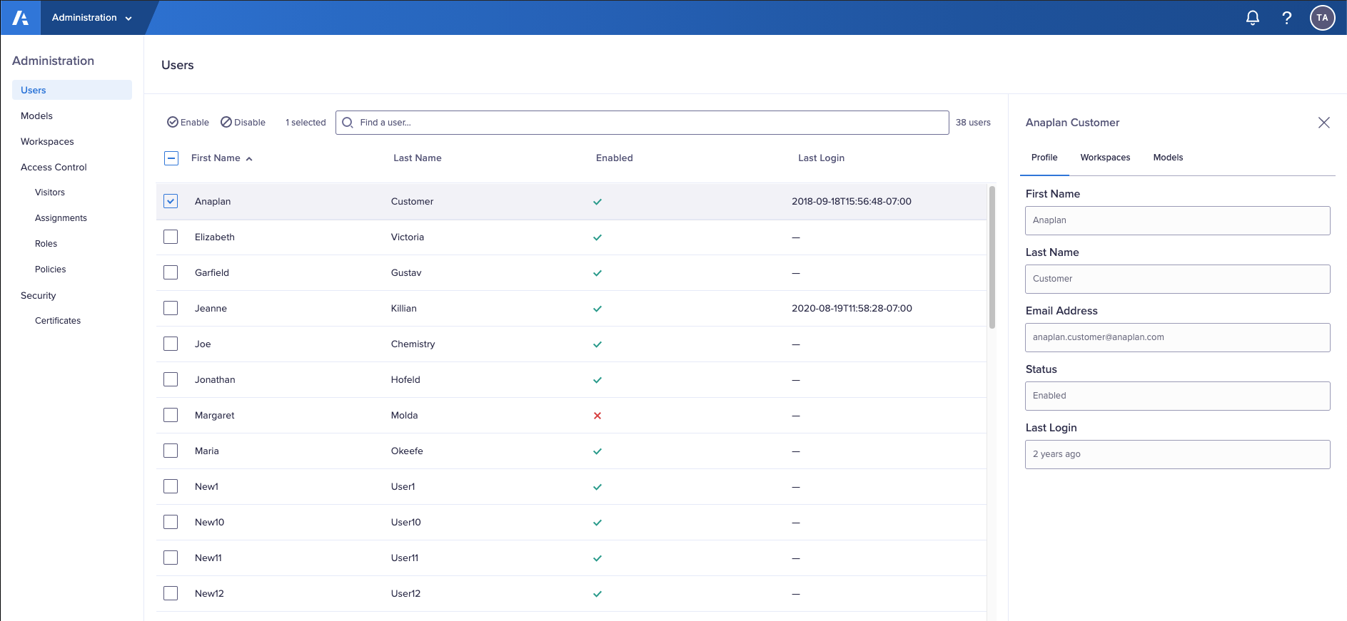This screenshot has width=1347, height=621.
Task: Open Roles under Access Control
Action: tap(46, 244)
